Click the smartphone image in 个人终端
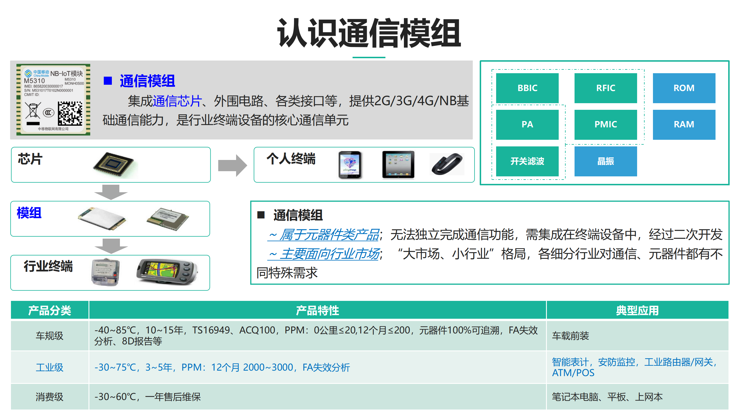738x415 pixels. click(x=350, y=165)
